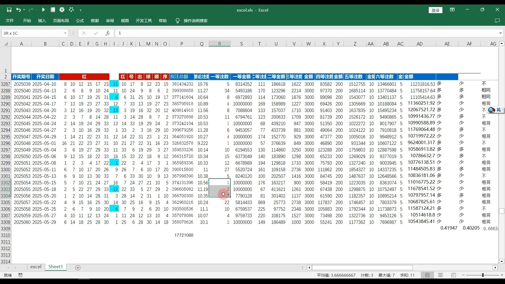The height and width of the screenshot is (284, 505).
Task: Click the comments speech bubble icon
Action: click(497, 21)
